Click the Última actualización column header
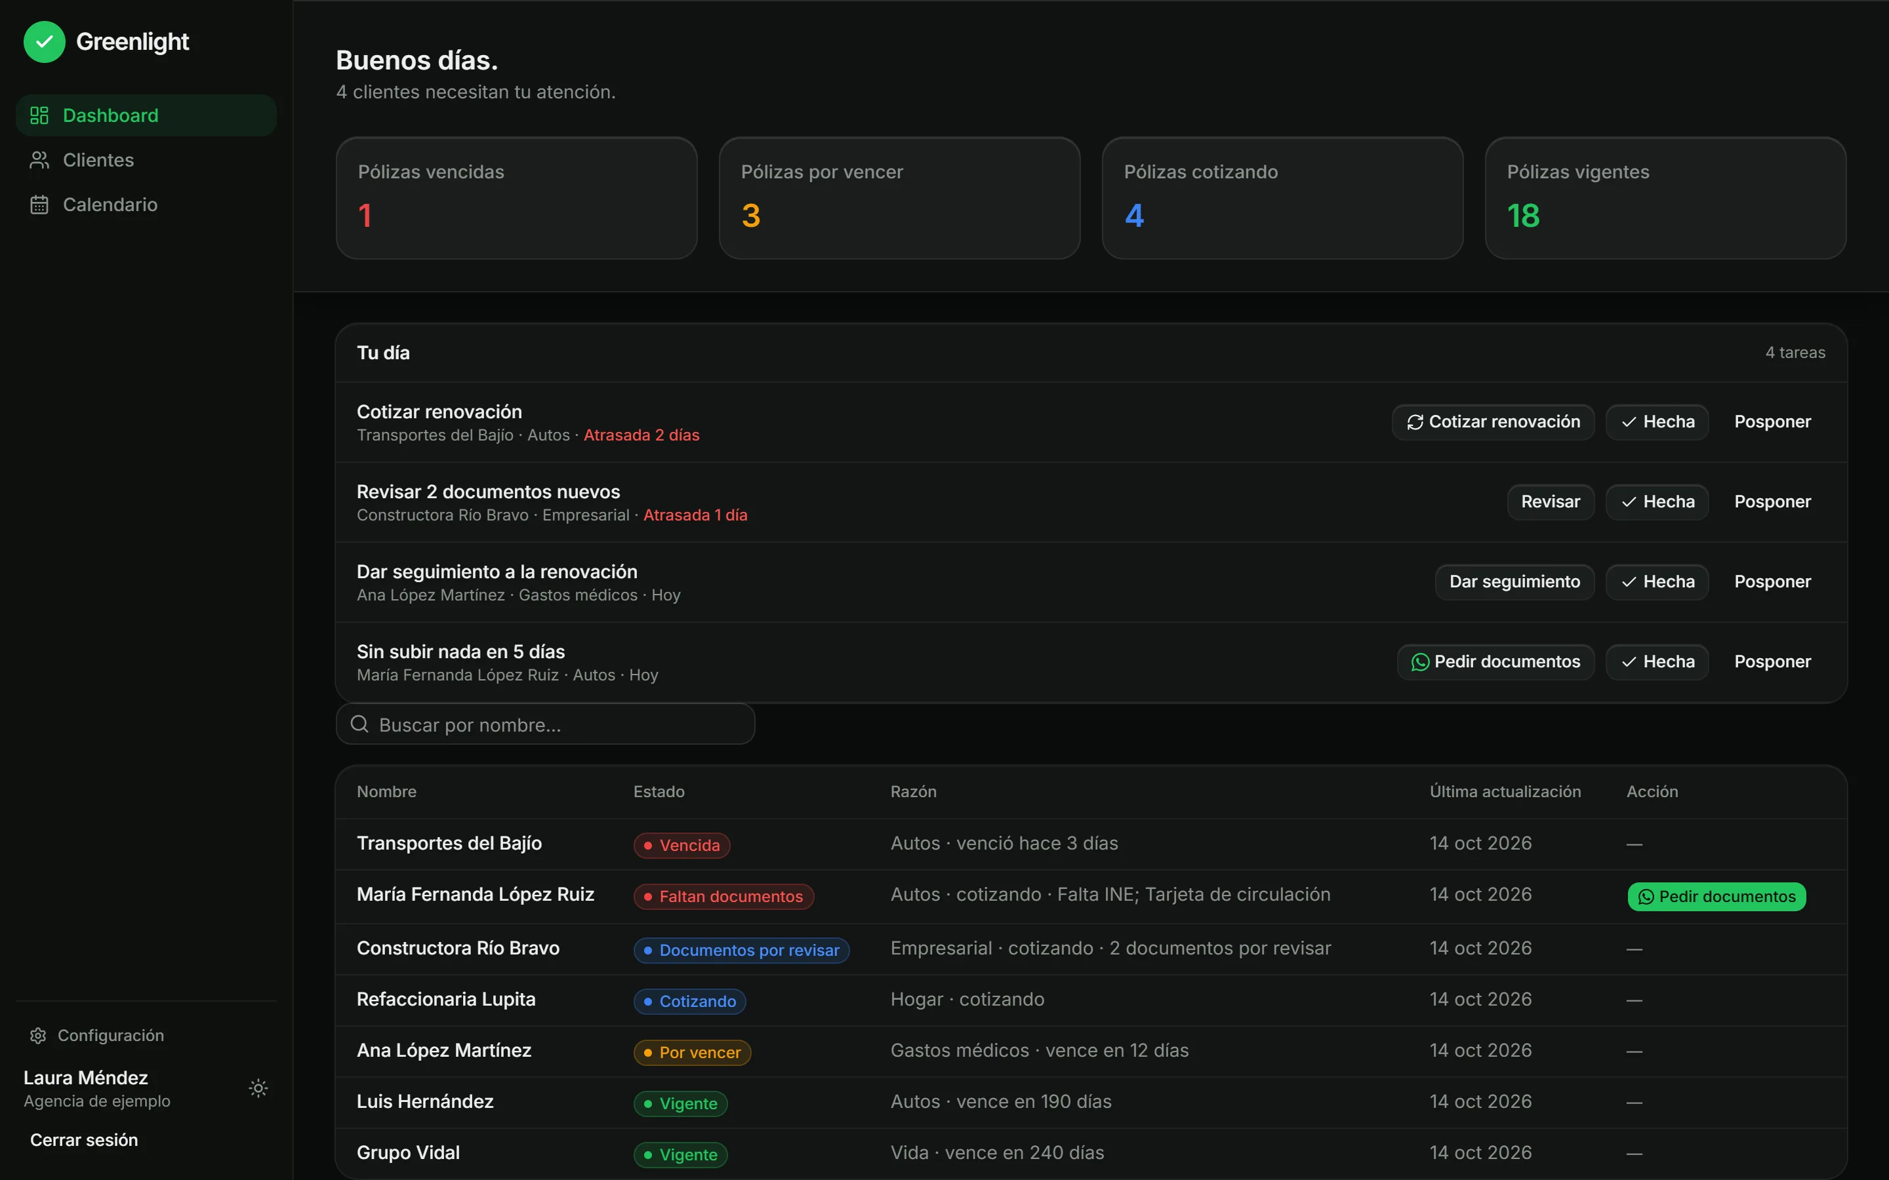This screenshot has height=1180, width=1889. click(x=1505, y=791)
